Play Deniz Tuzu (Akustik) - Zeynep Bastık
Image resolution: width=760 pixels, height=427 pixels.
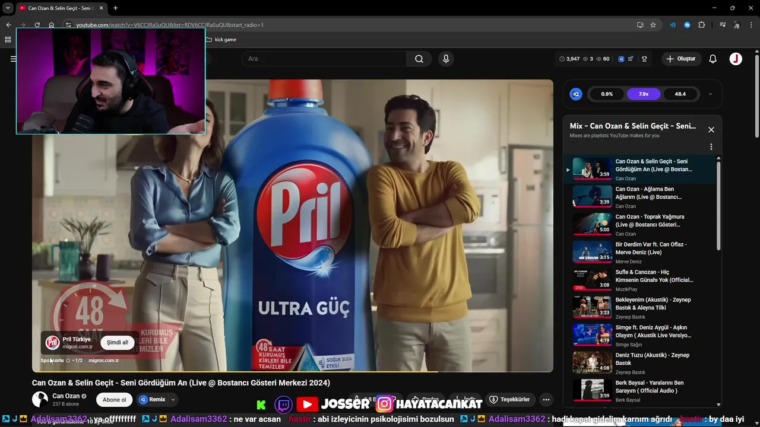(641, 364)
